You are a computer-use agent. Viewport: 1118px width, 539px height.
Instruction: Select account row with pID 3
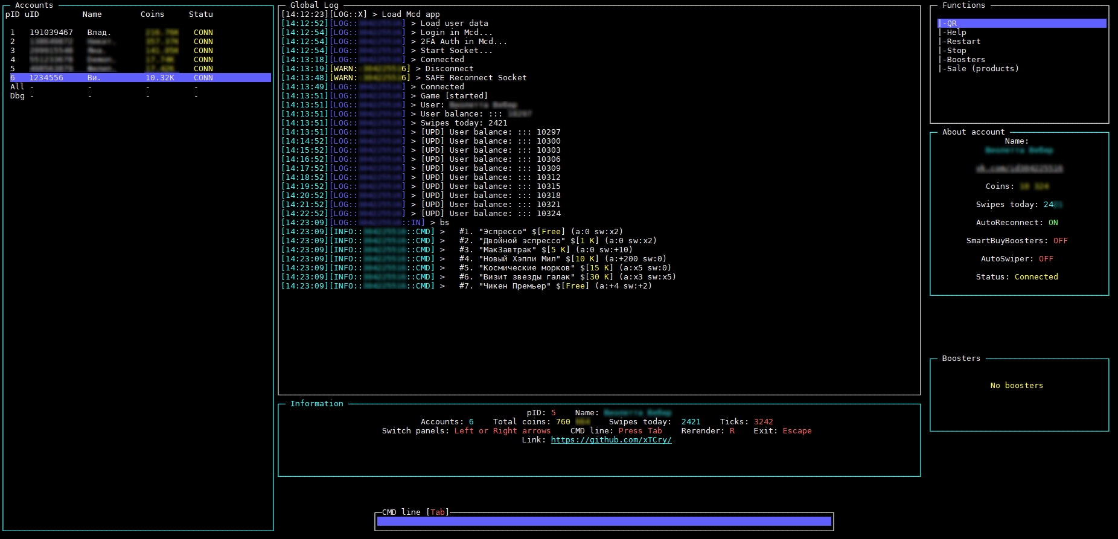[140, 51]
